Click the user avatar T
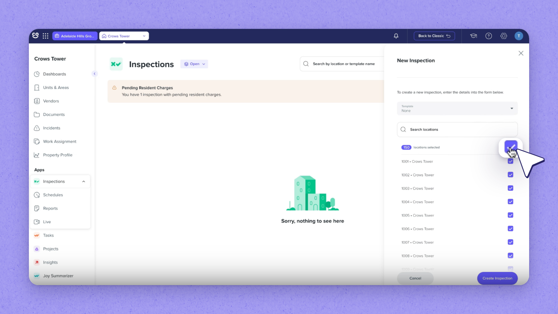The image size is (558, 314). point(519,36)
